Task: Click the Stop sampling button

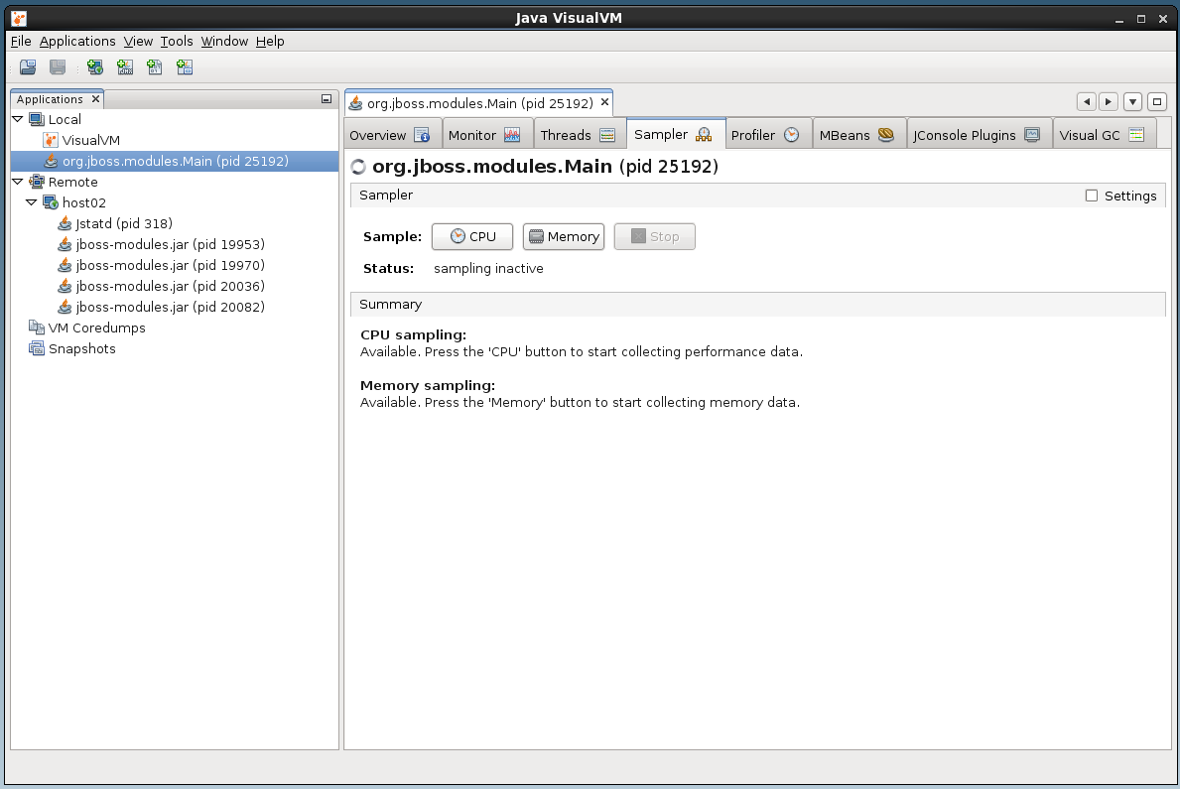Action: click(x=654, y=236)
